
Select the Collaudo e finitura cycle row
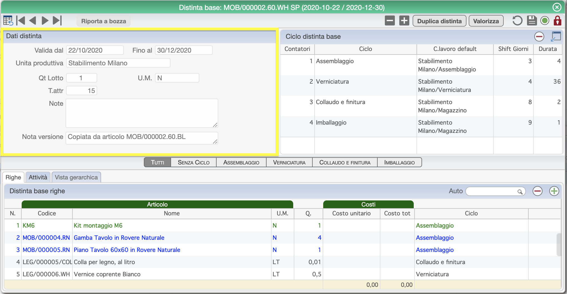point(421,106)
